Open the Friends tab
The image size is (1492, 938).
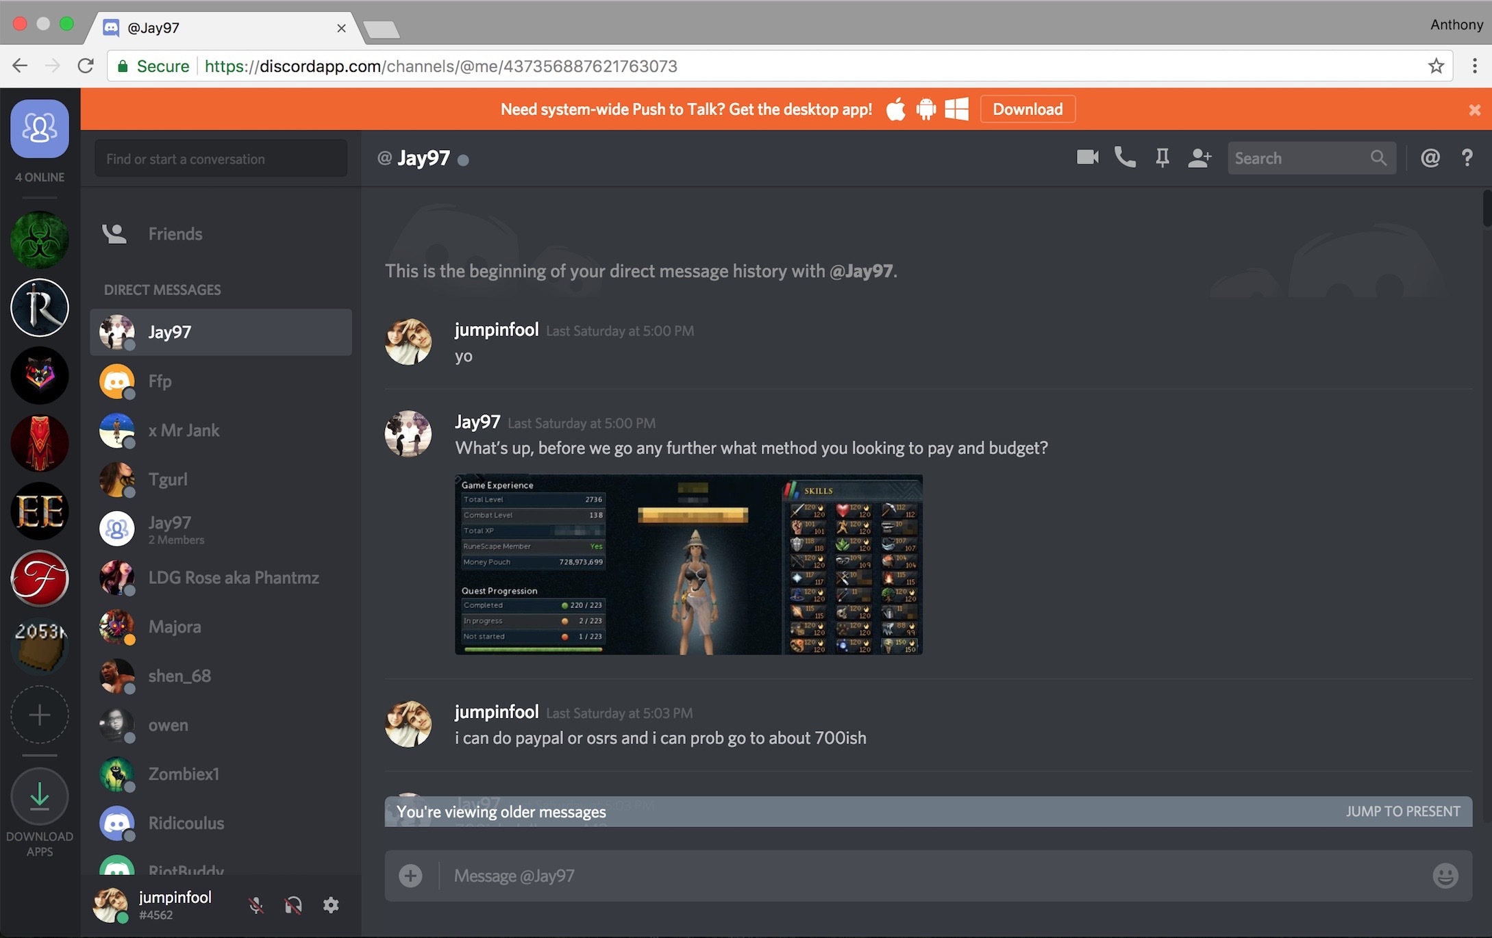pyautogui.click(x=175, y=234)
